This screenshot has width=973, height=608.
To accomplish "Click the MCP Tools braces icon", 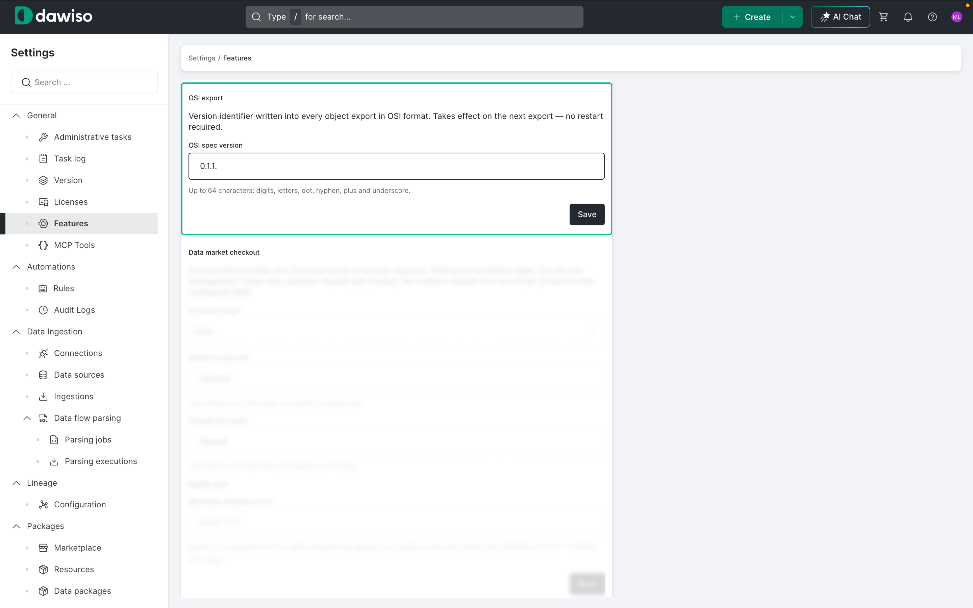I will coord(43,245).
